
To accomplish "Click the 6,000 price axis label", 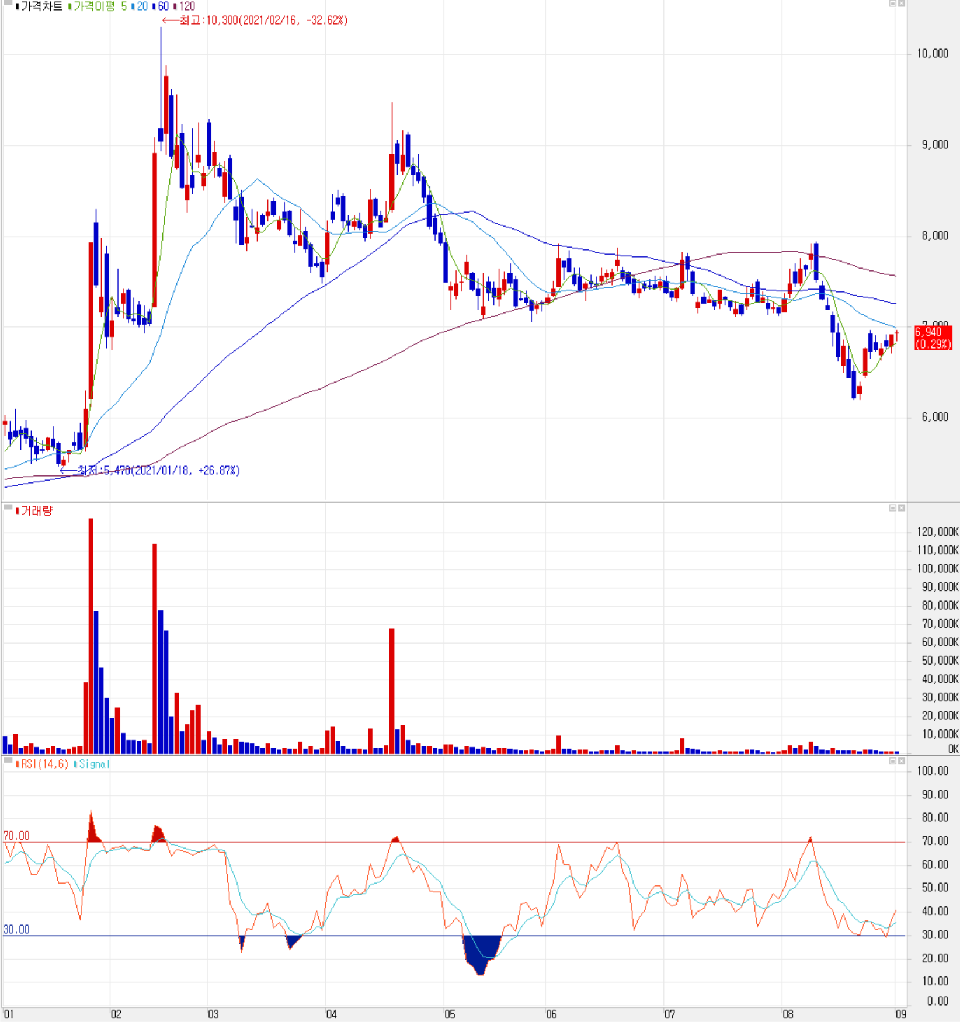I will 935,417.
